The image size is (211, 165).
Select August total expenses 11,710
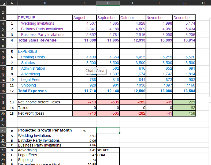85,91
